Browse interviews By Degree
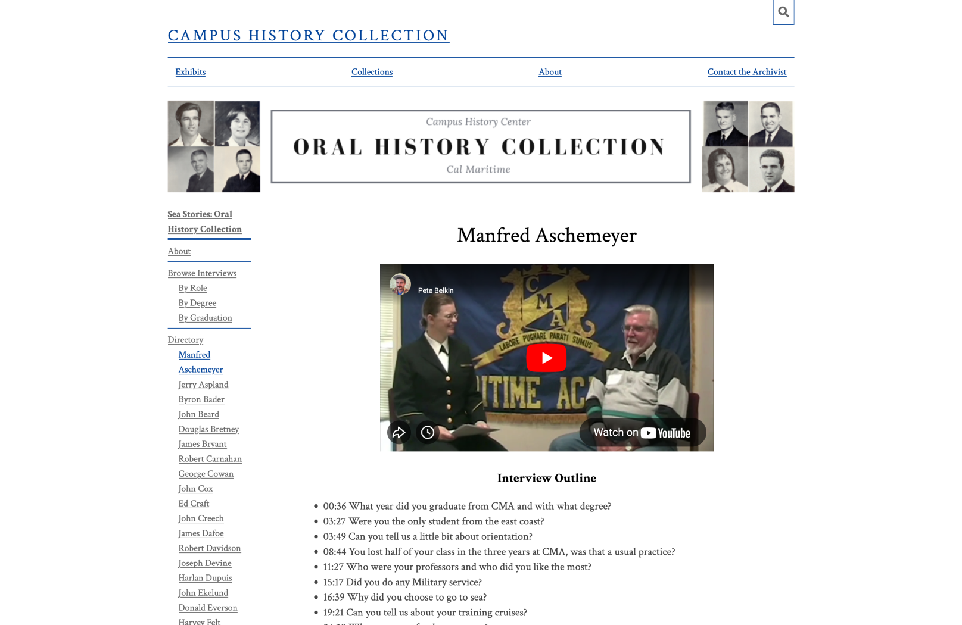Image resolution: width=962 pixels, height=625 pixels. click(197, 303)
